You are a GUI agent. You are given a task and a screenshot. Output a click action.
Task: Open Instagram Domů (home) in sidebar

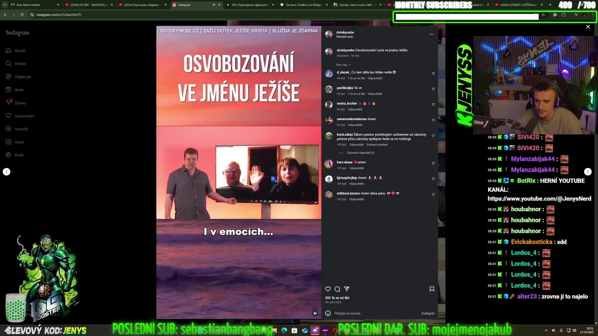(15, 50)
